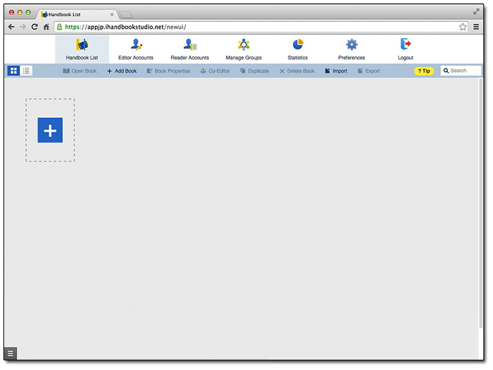
Task: Open Editor Accounts page
Action: [136, 49]
